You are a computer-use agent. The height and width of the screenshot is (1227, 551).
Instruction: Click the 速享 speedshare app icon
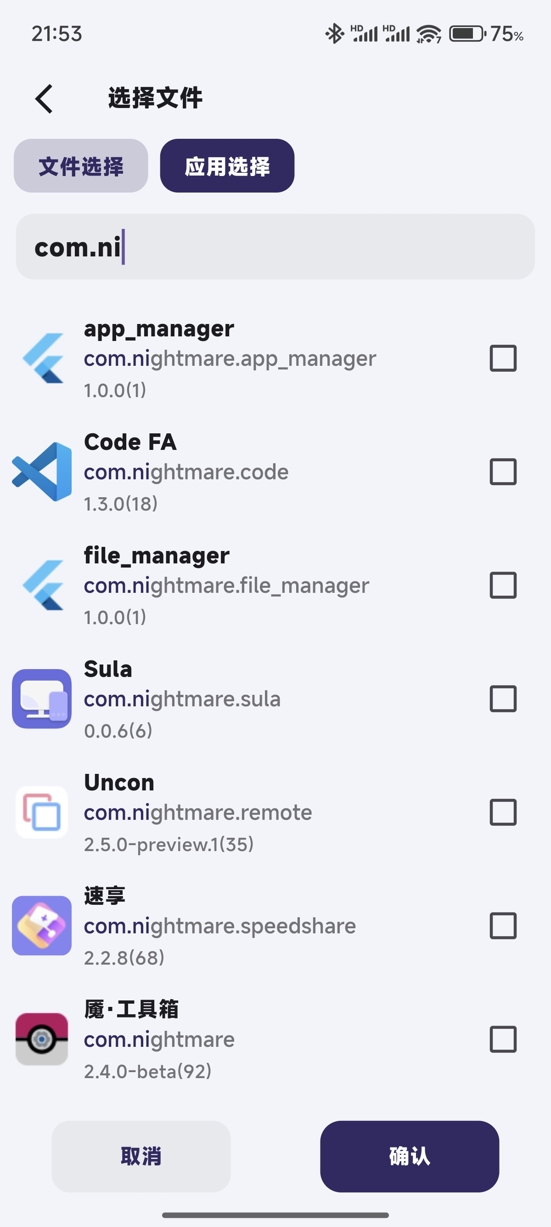tap(42, 926)
